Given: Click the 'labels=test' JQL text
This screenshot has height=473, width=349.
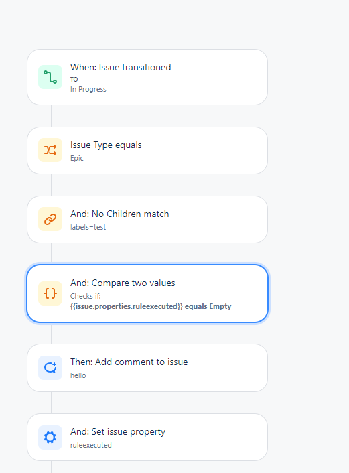Looking at the screenshot, I should click(88, 227).
